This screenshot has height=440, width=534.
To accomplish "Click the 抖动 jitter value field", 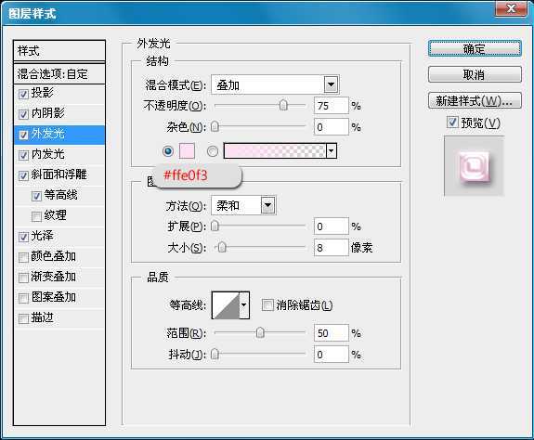I will tap(332, 355).
